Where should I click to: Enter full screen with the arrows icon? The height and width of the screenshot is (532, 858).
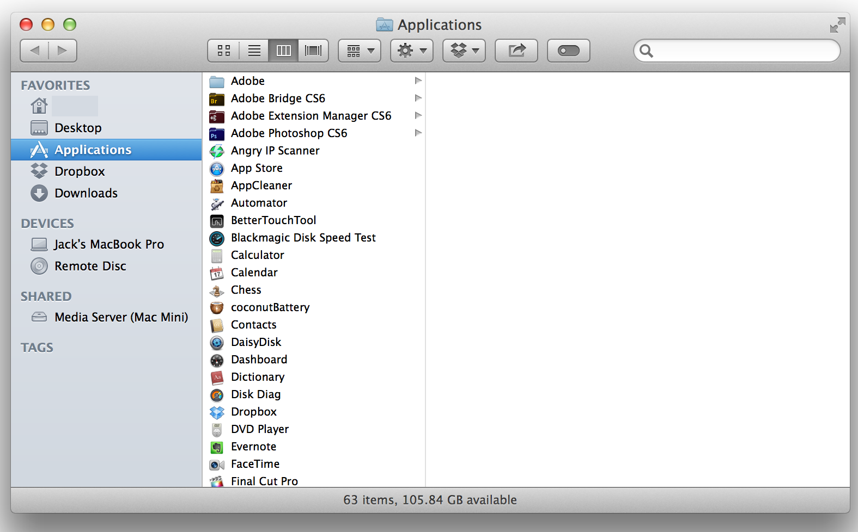(837, 25)
